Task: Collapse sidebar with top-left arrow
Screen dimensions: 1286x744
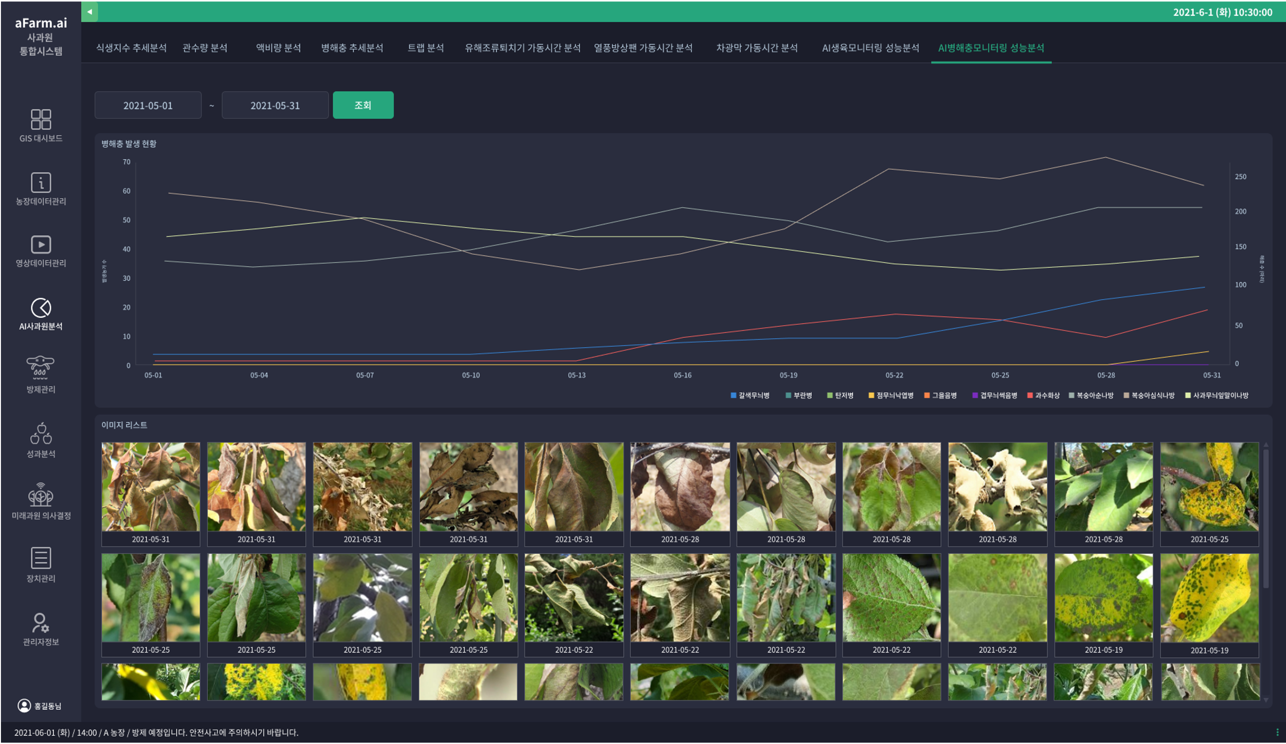Action: coord(89,12)
